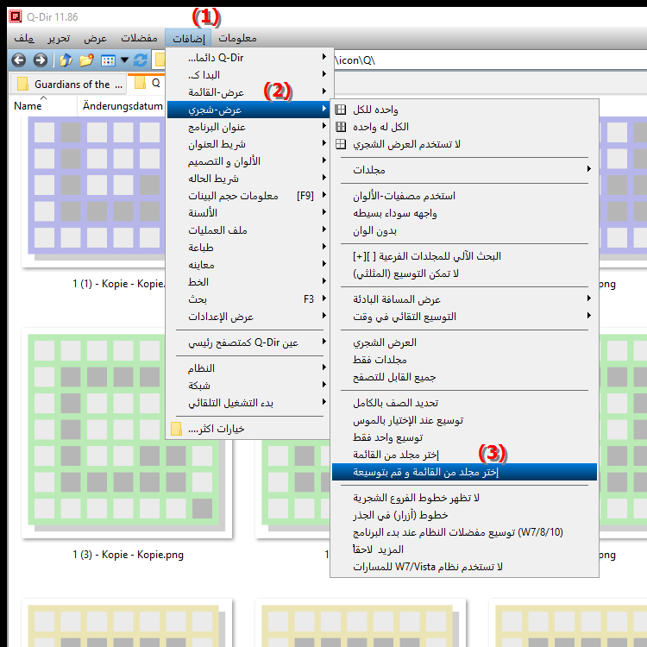Expand the شريط الحاله submenu
The width and height of the screenshot is (647, 647).
point(248,179)
